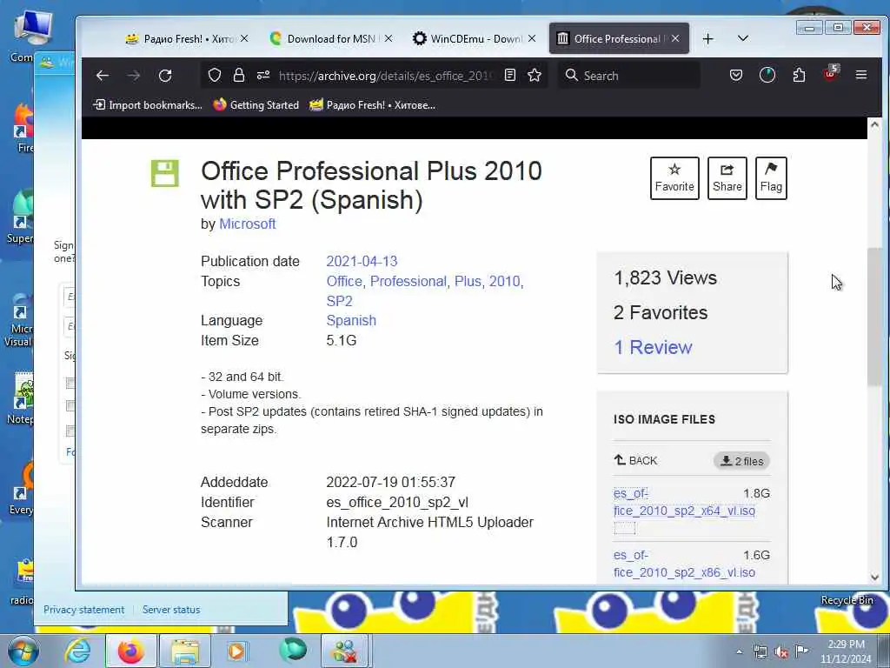Screen dimensions: 890x668
Task: Click the vertical scrollbar thumb
Action: coord(874,317)
